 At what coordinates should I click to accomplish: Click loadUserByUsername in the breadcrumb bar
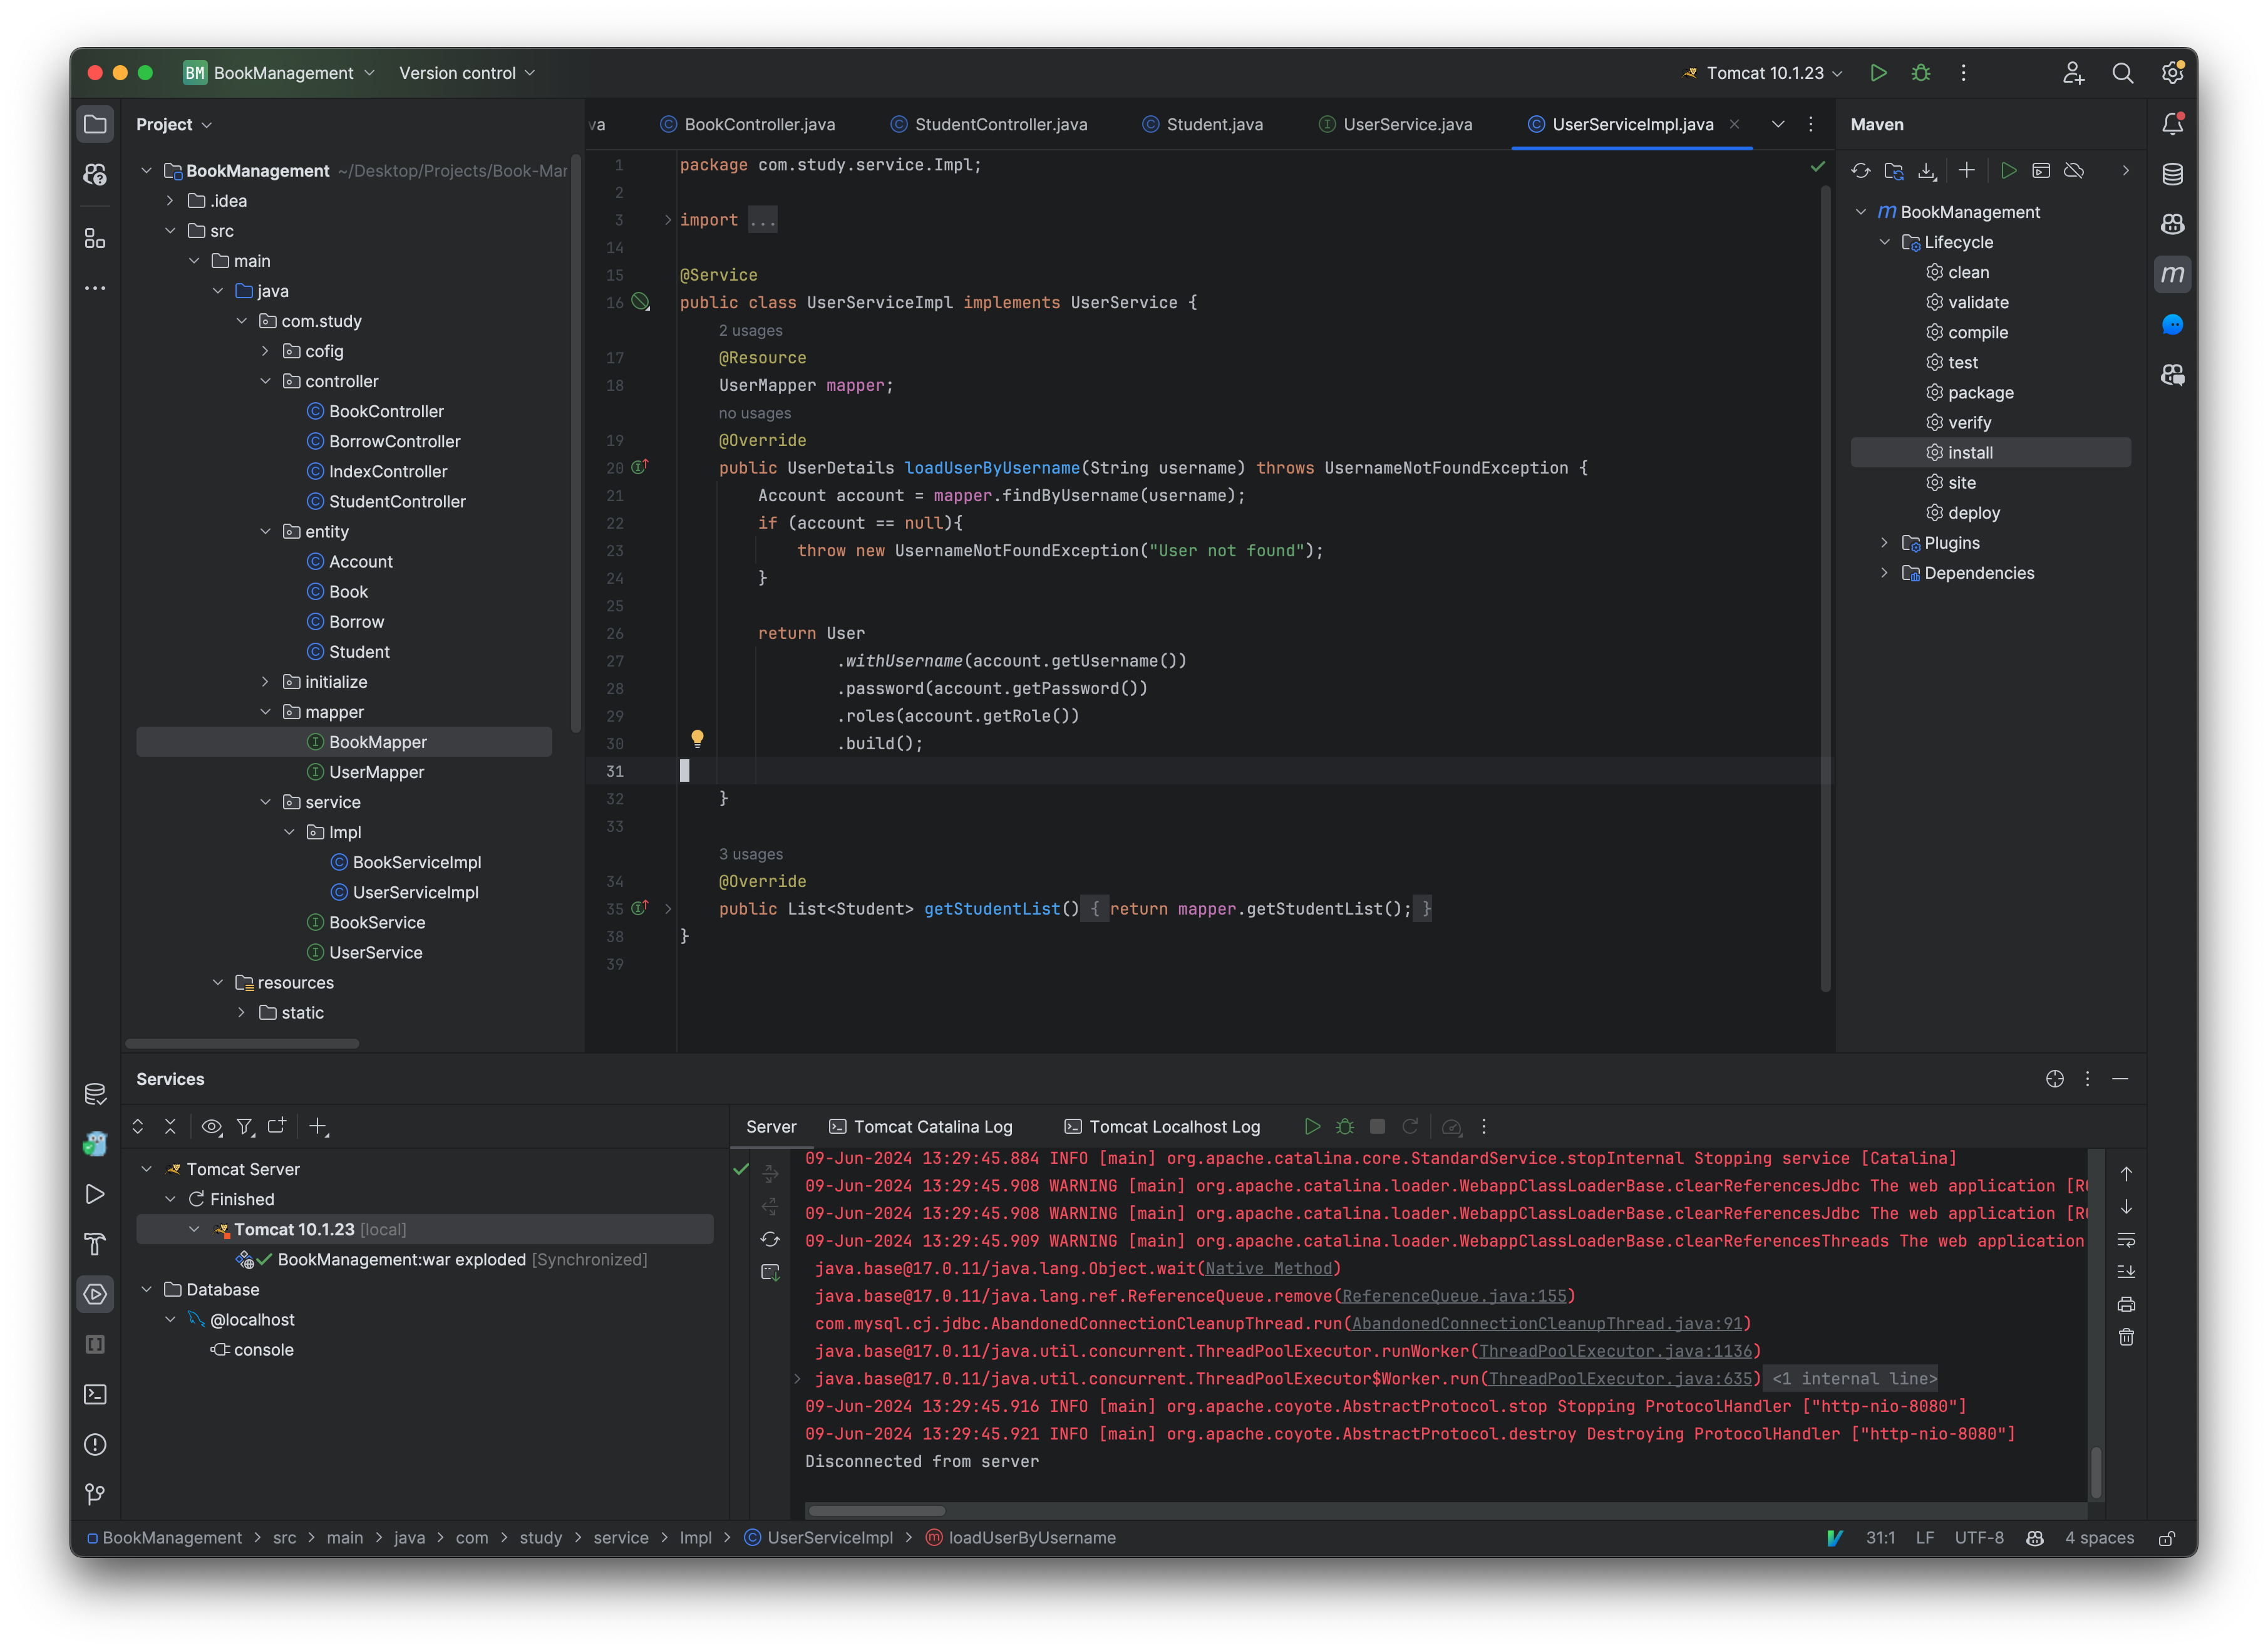click(1032, 1537)
